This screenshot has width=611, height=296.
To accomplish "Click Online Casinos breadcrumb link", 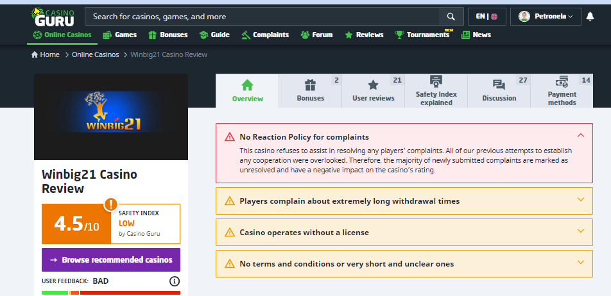I will tap(95, 54).
